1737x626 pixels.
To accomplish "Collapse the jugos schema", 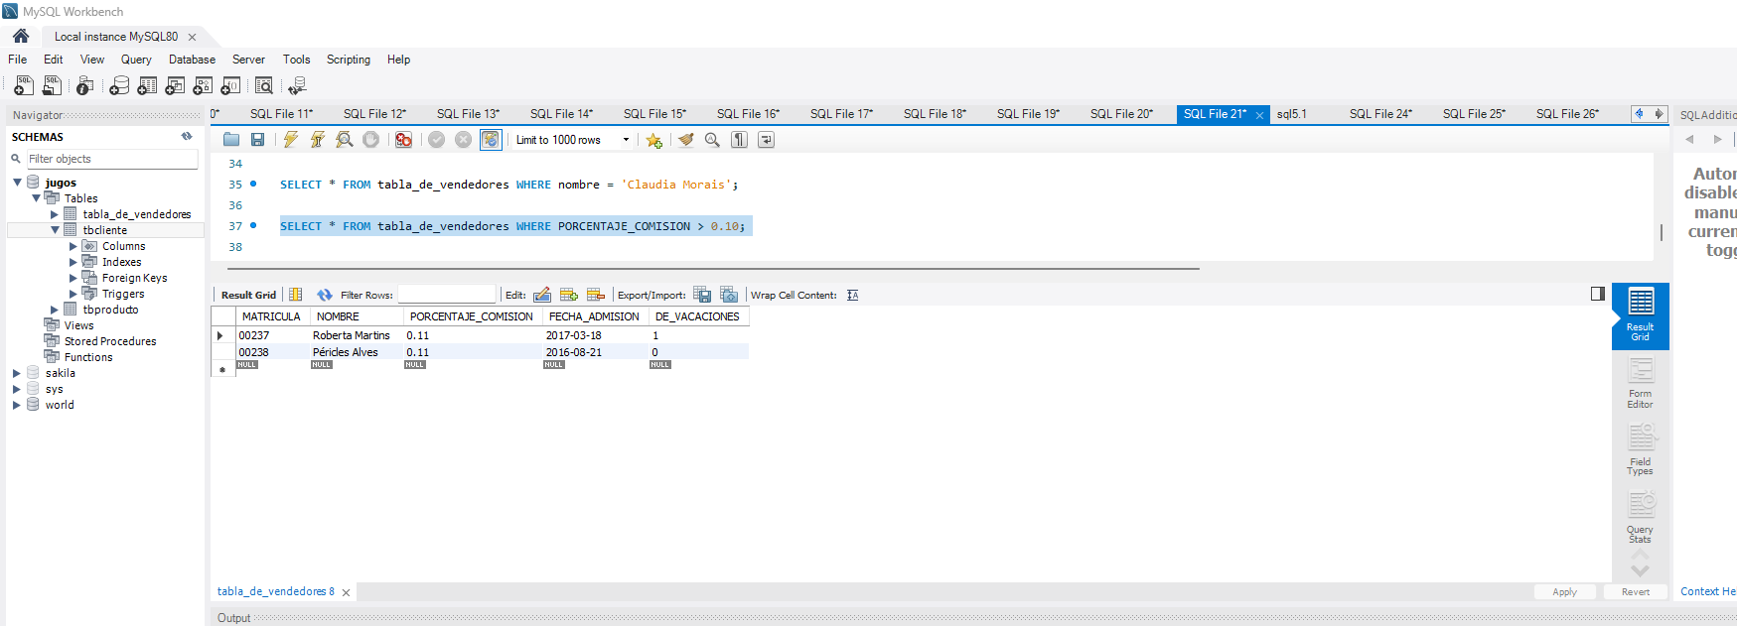I will tap(17, 183).
